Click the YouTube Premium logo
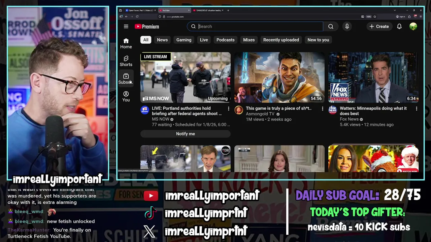431x242 pixels. coord(147,27)
